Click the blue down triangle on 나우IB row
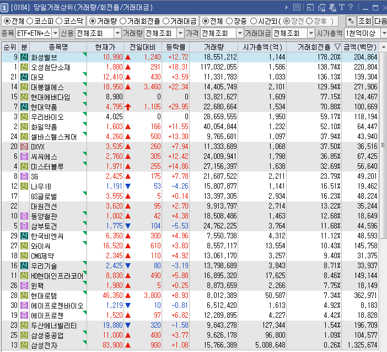Image resolution: width=387 pixels, height=352 pixels. click(x=128, y=186)
